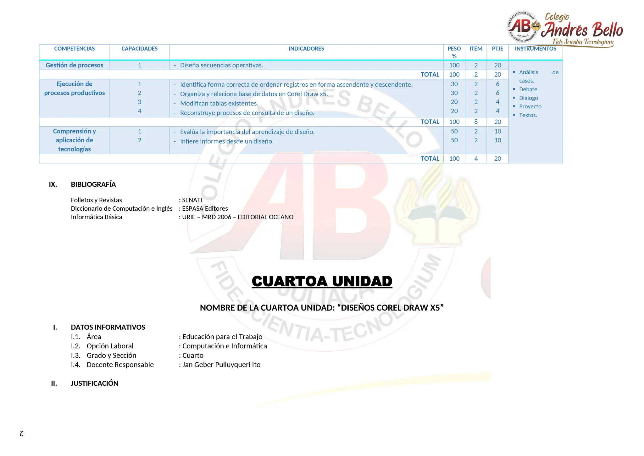644x456 pixels.
Task: Click 'Diálogo' instrument entry
Action: (x=529, y=98)
